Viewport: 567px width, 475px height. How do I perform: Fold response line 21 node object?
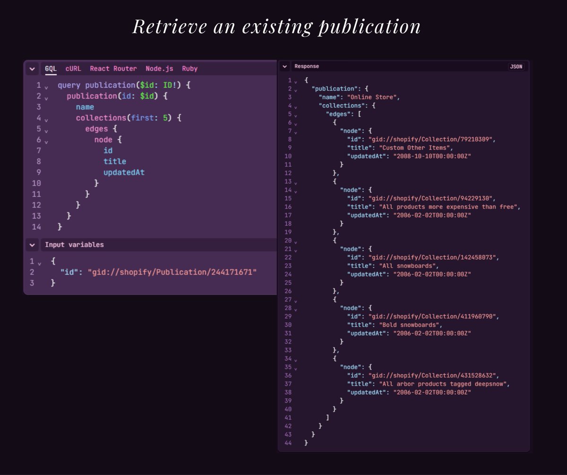coord(296,250)
